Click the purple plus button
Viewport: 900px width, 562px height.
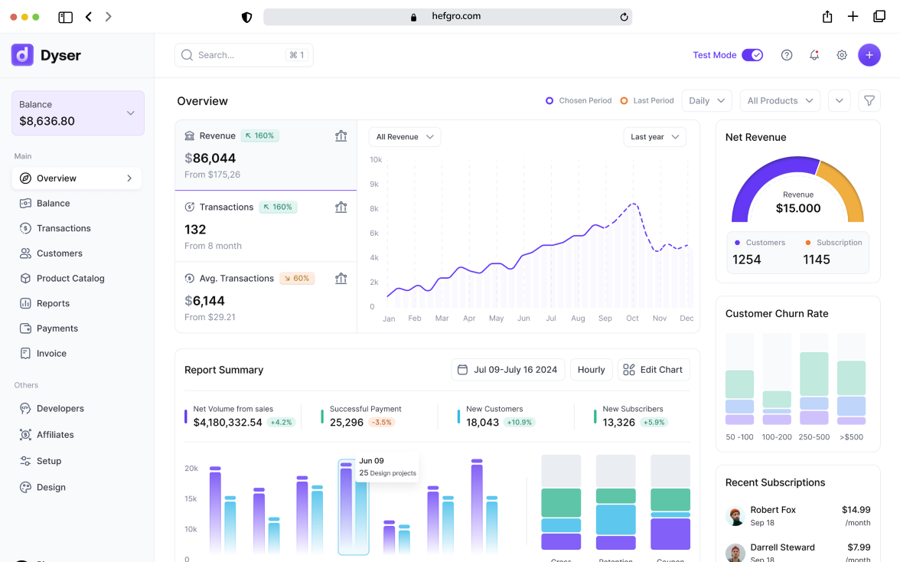click(x=869, y=55)
